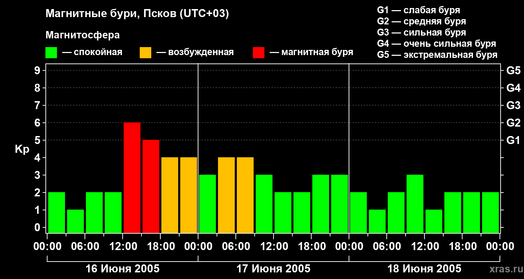Click the 'Магнитосфера' heading

point(83,35)
